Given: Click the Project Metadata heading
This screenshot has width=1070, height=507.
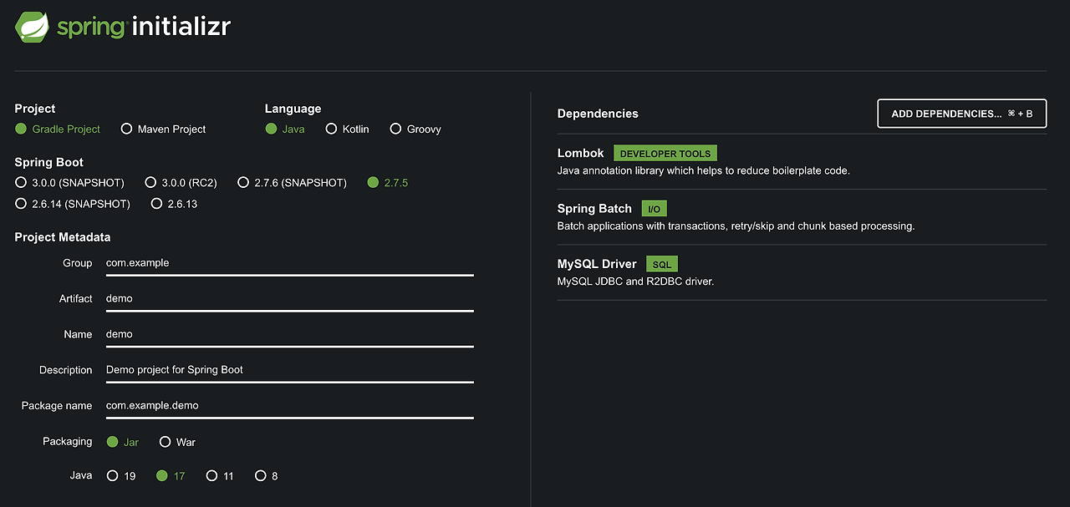Looking at the screenshot, I should [63, 237].
